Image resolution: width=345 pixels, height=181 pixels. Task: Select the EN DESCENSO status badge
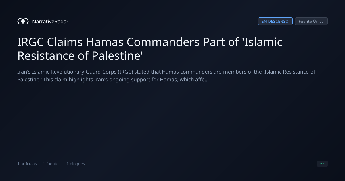coord(275,21)
